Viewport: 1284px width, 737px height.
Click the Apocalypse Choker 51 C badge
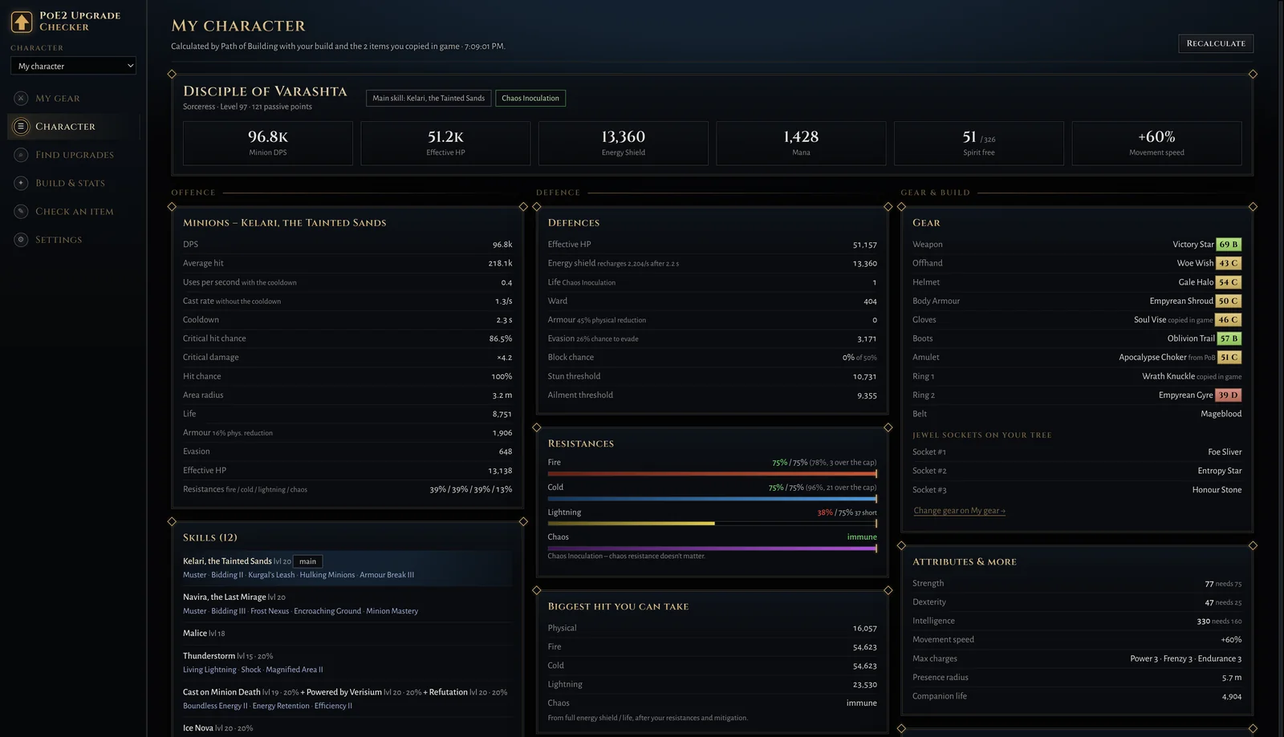point(1229,358)
